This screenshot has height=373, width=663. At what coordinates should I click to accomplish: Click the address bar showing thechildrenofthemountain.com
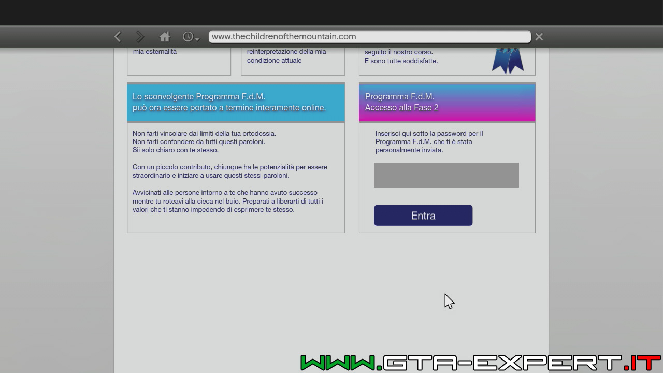[x=370, y=37]
